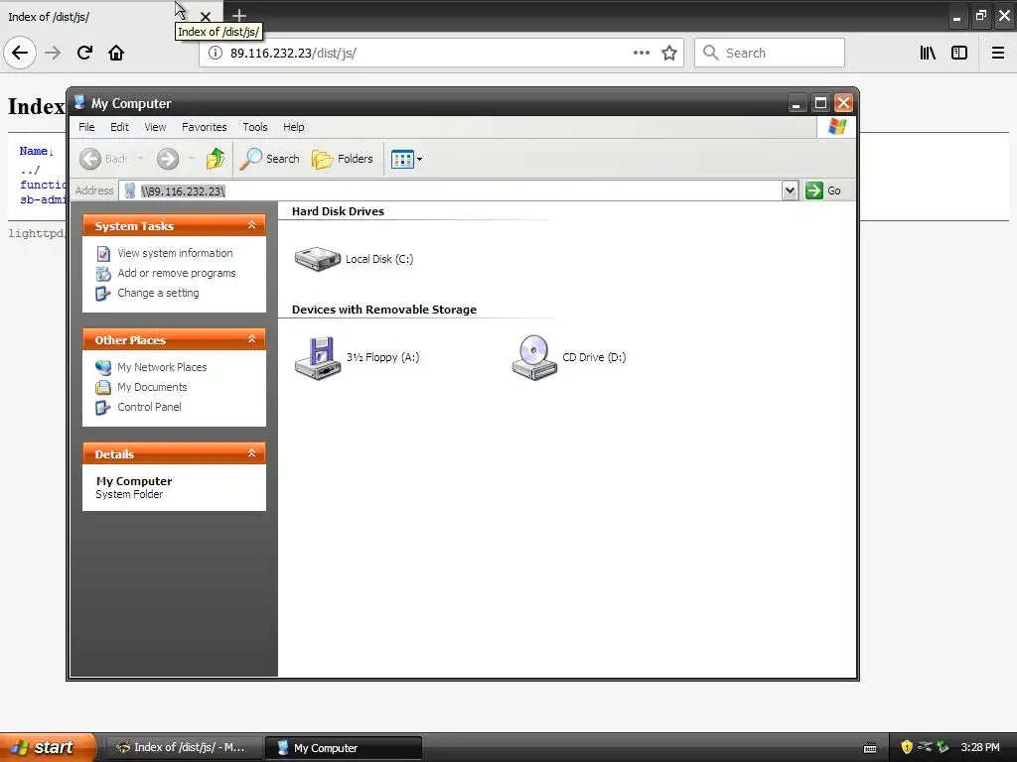The width and height of the screenshot is (1017, 762).
Task: Open the Views dropdown arrow
Action: tap(420, 159)
